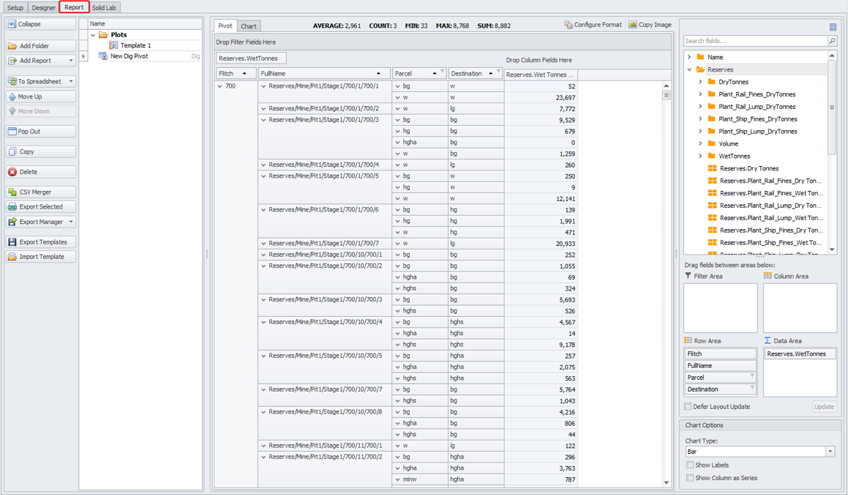848x495 pixels.
Task: Click in the Search fields input box
Action: click(x=753, y=41)
